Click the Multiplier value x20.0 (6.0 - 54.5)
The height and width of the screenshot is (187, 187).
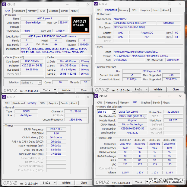32,66
